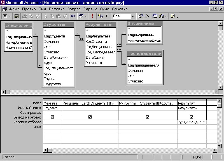Image resolution: width=224 pixels, height=161 pixels.
Task: Open the Properties icon
Action: tap(140, 16)
